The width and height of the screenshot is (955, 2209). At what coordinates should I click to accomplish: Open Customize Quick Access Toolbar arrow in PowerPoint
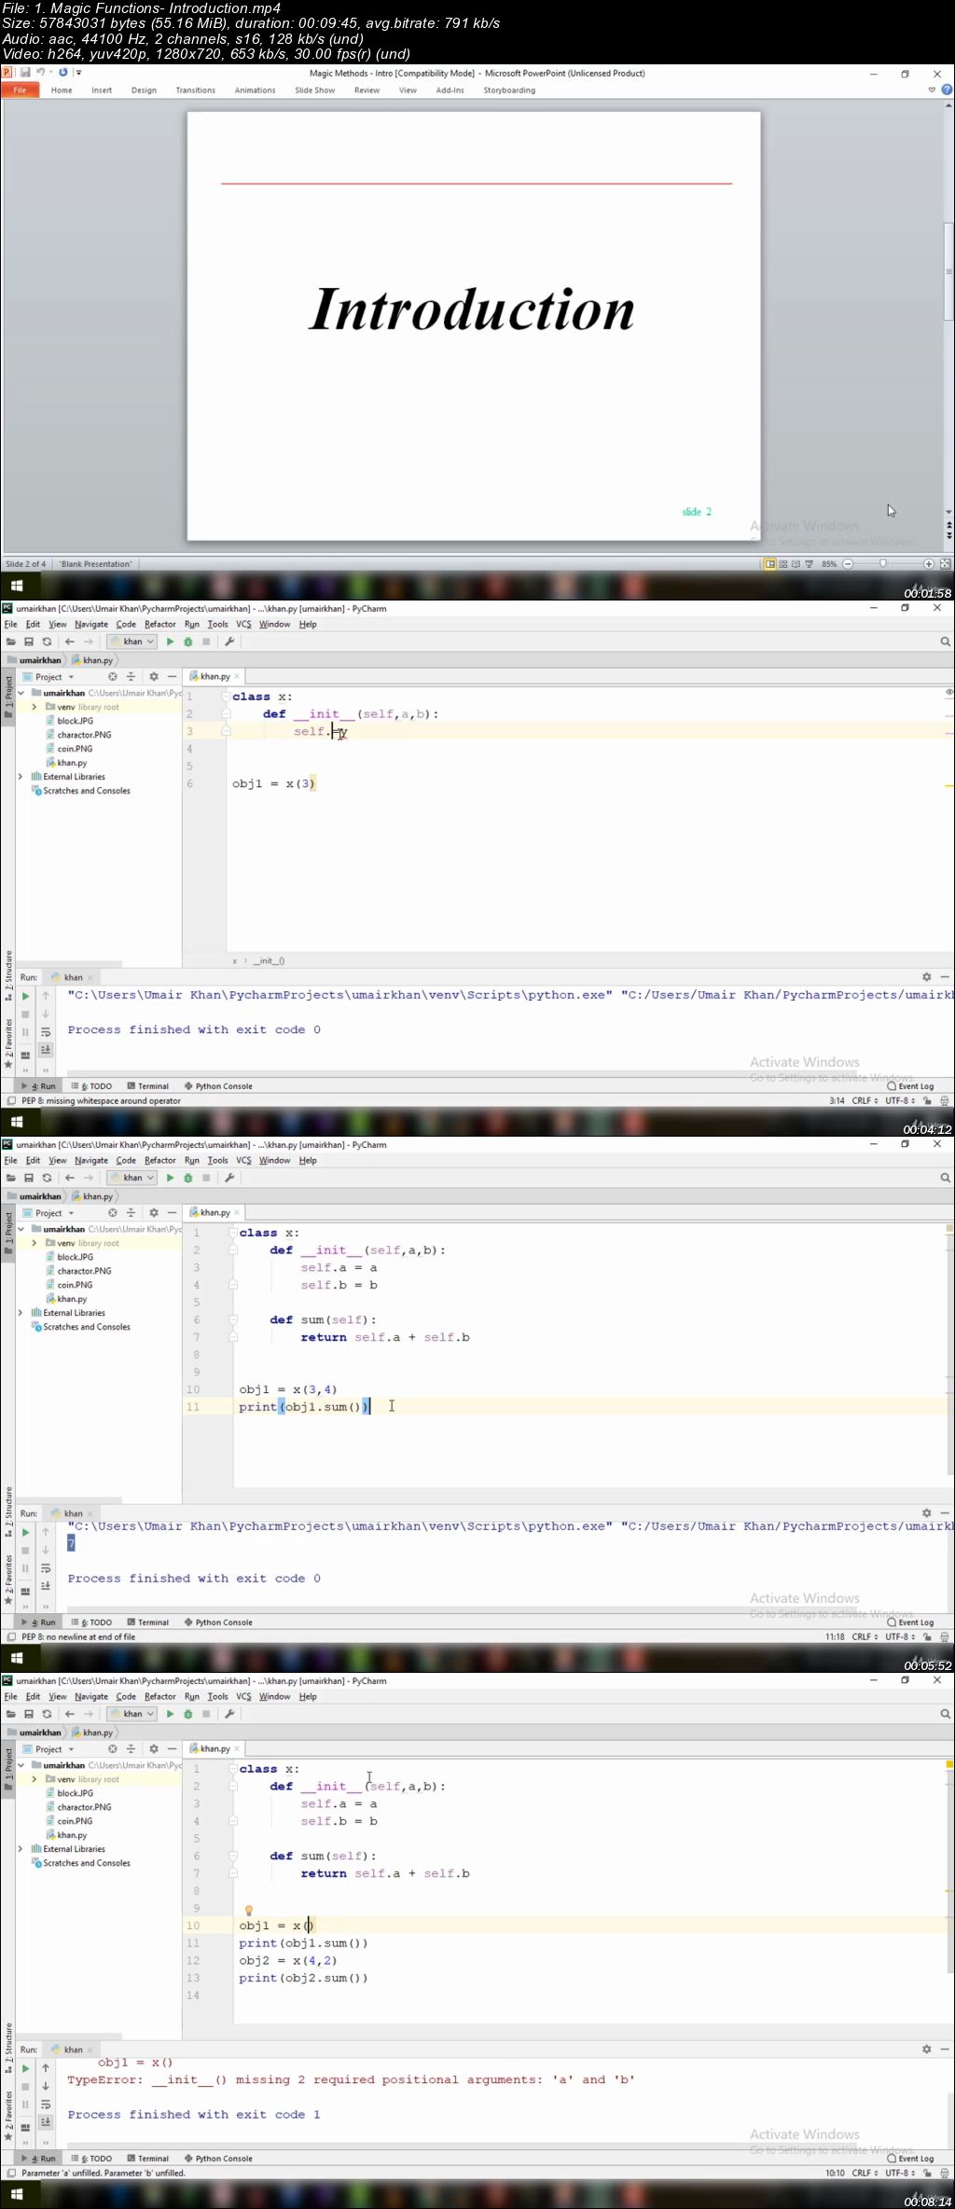pos(78,73)
